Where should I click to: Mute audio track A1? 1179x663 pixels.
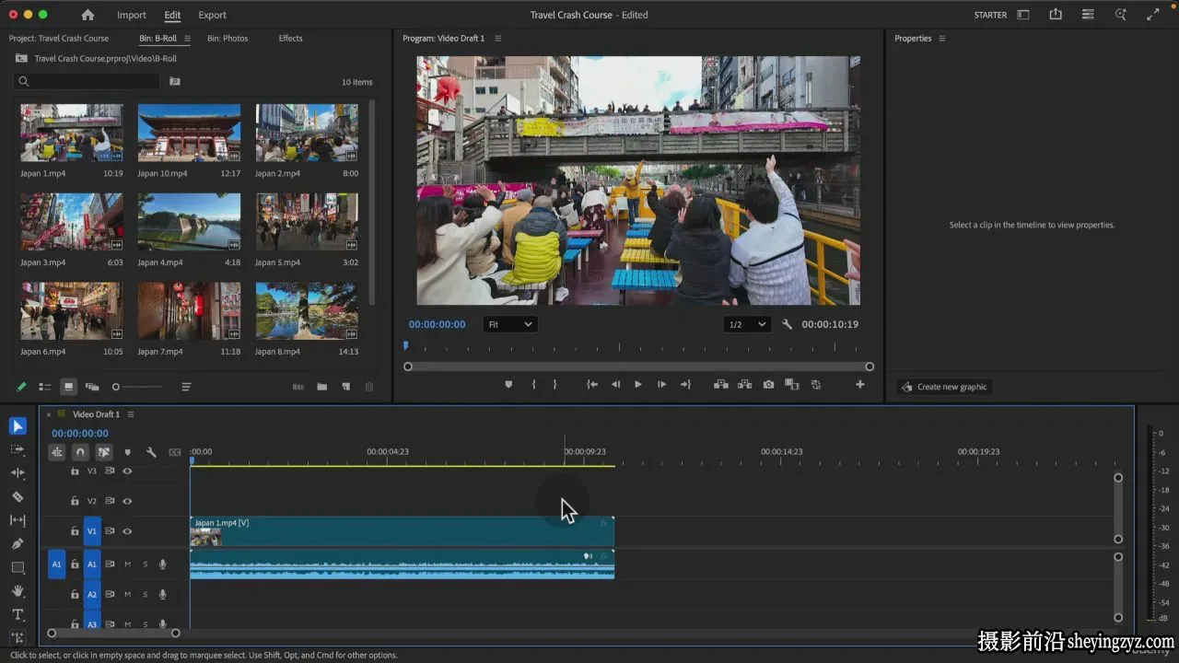click(127, 564)
